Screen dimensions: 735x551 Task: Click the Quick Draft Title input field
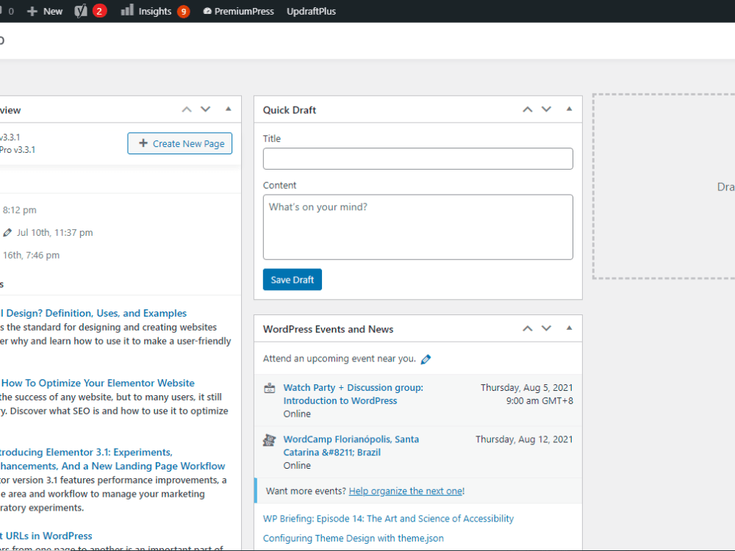[x=417, y=158]
